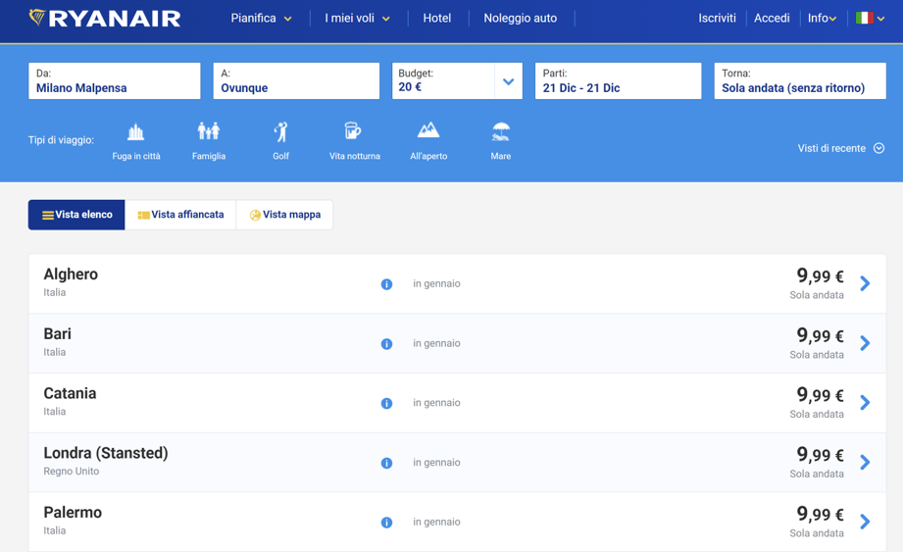Select the Golf trip type icon
903x552 pixels.
pyautogui.click(x=281, y=131)
